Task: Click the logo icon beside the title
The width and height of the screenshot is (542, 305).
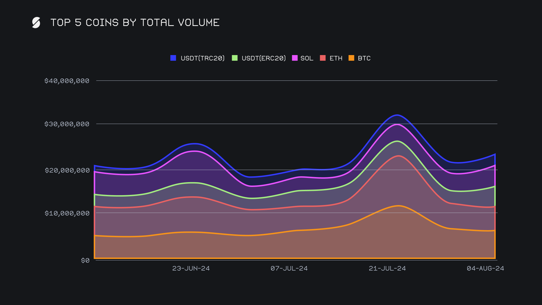Action: pos(36,23)
